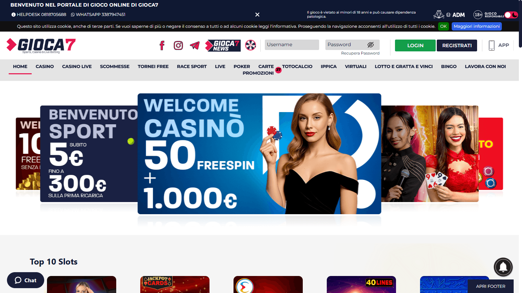Open the PROMOZIONI menu item

coord(258,73)
